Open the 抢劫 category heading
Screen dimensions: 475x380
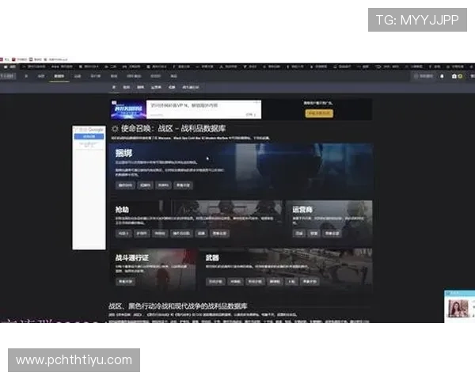coord(122,209)
